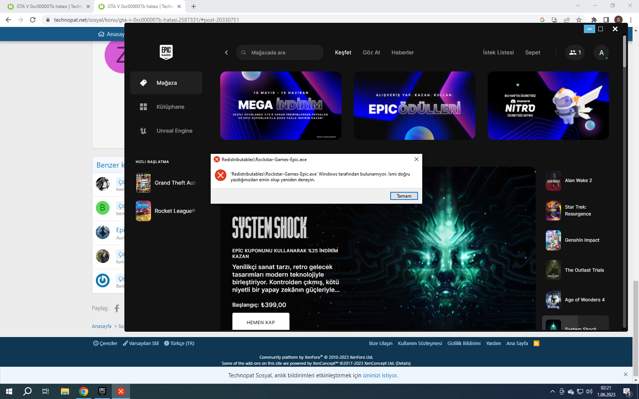Viewport: 639px width, 399px height.
Task: Select the error dialog taskbar icon
Action: [121, 391]
